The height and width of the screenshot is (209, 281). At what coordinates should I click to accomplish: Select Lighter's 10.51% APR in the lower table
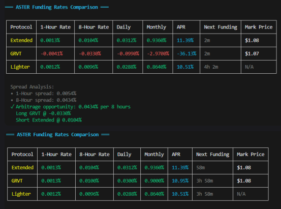click(180, 194)
